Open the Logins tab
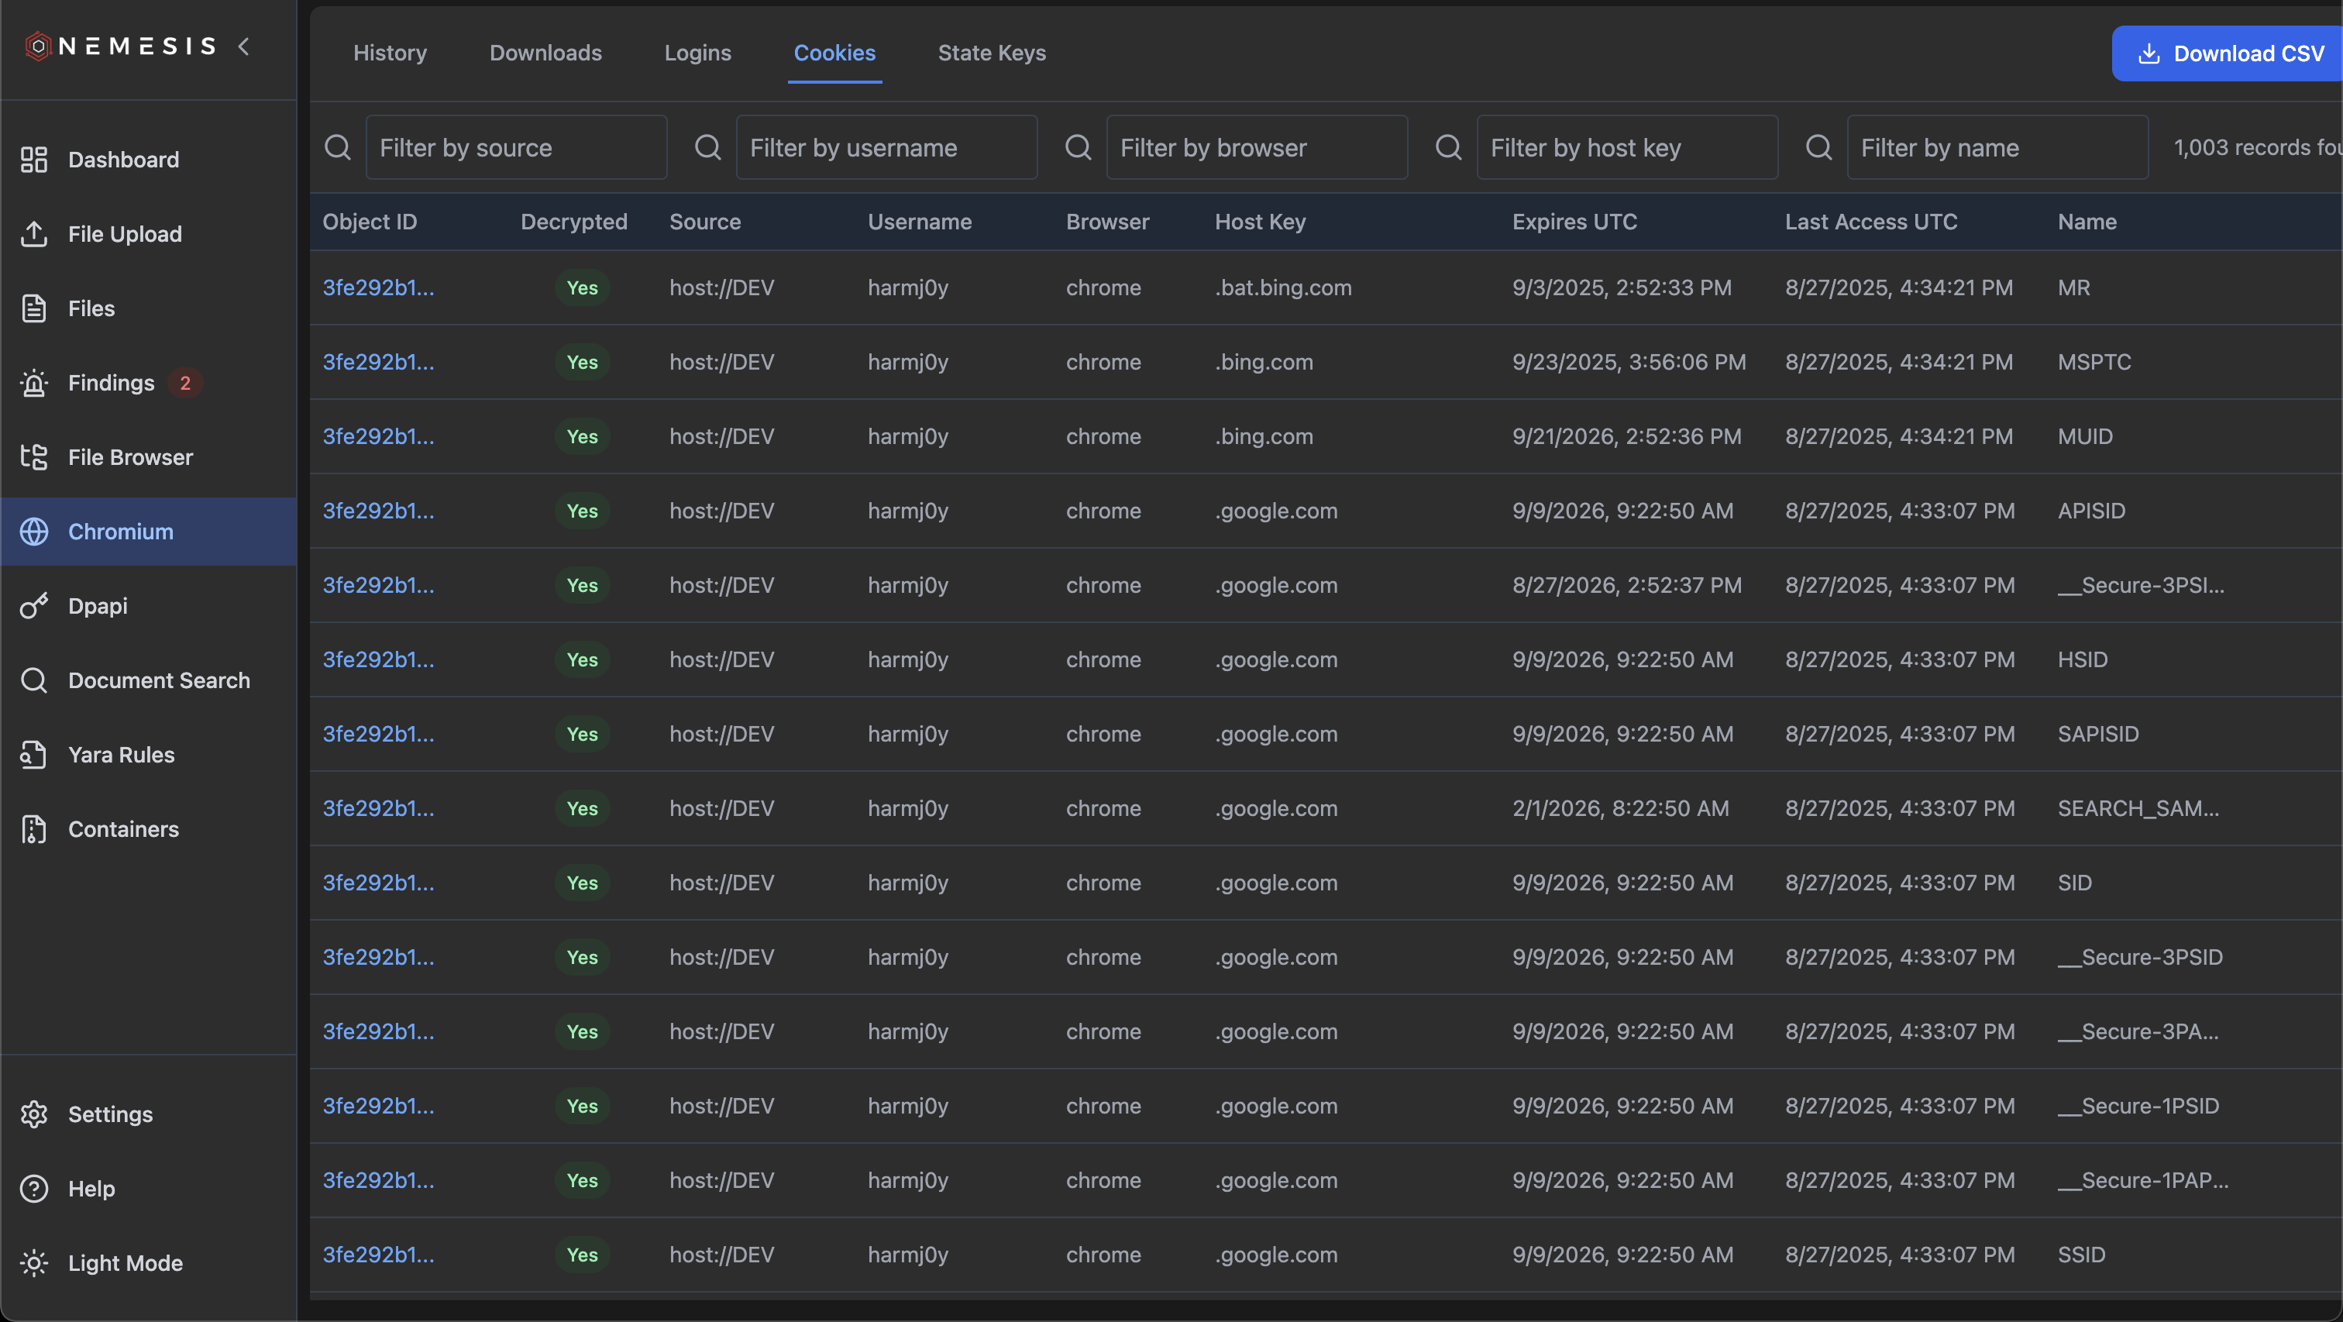The height and width of the screenshot is (1322, 2343). point(697,53)
